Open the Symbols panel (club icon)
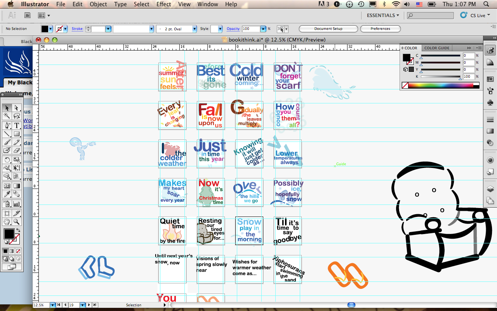497x311 pixels. 490,103
